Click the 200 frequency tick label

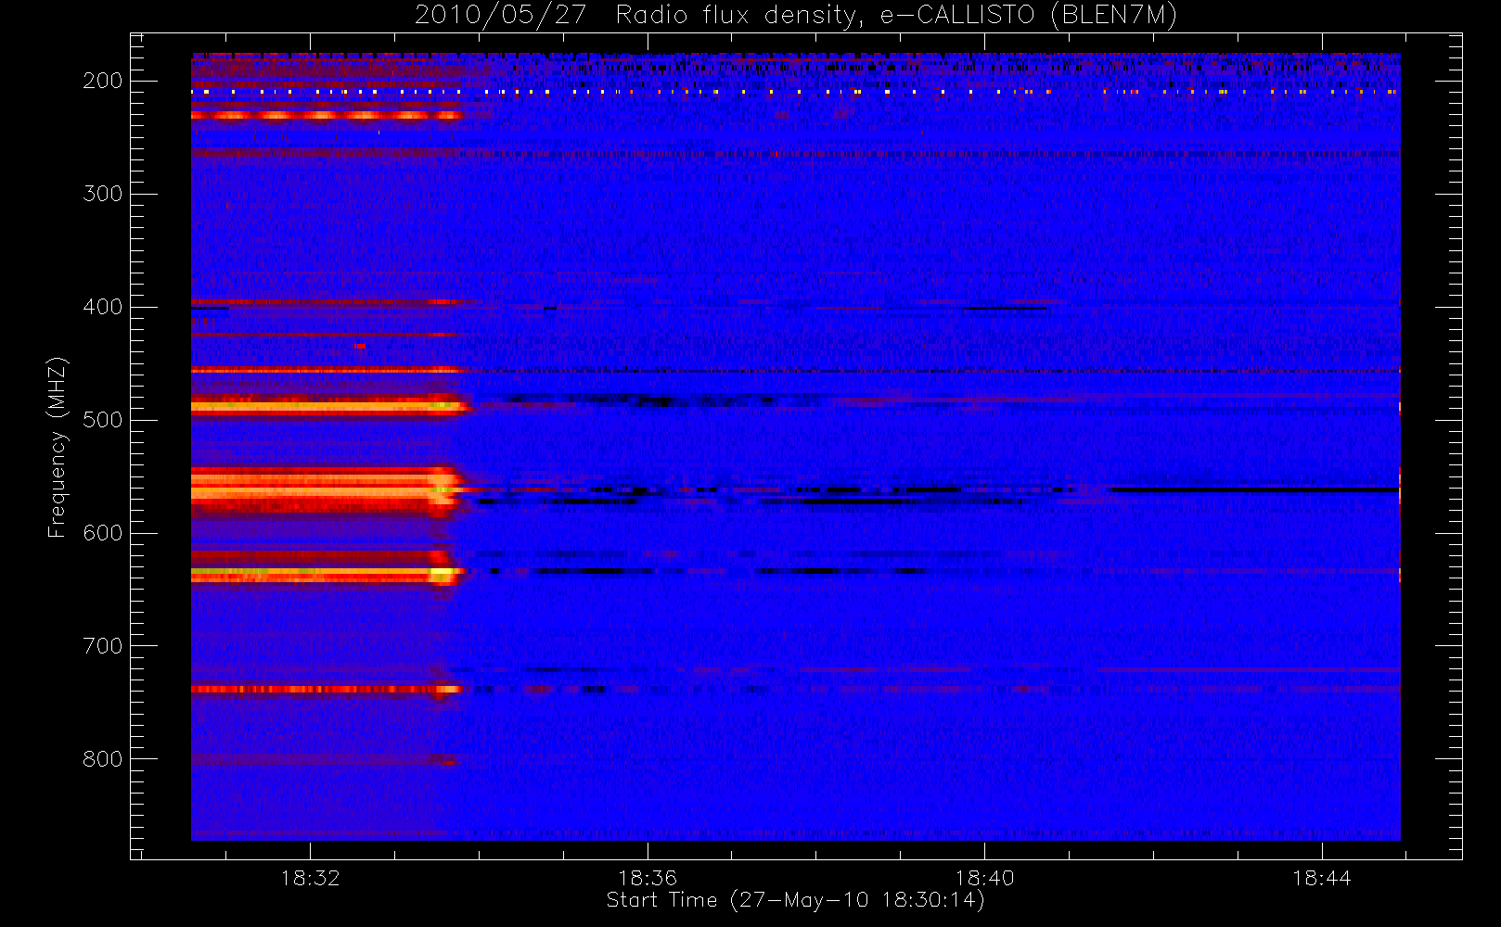coord(103,81)
